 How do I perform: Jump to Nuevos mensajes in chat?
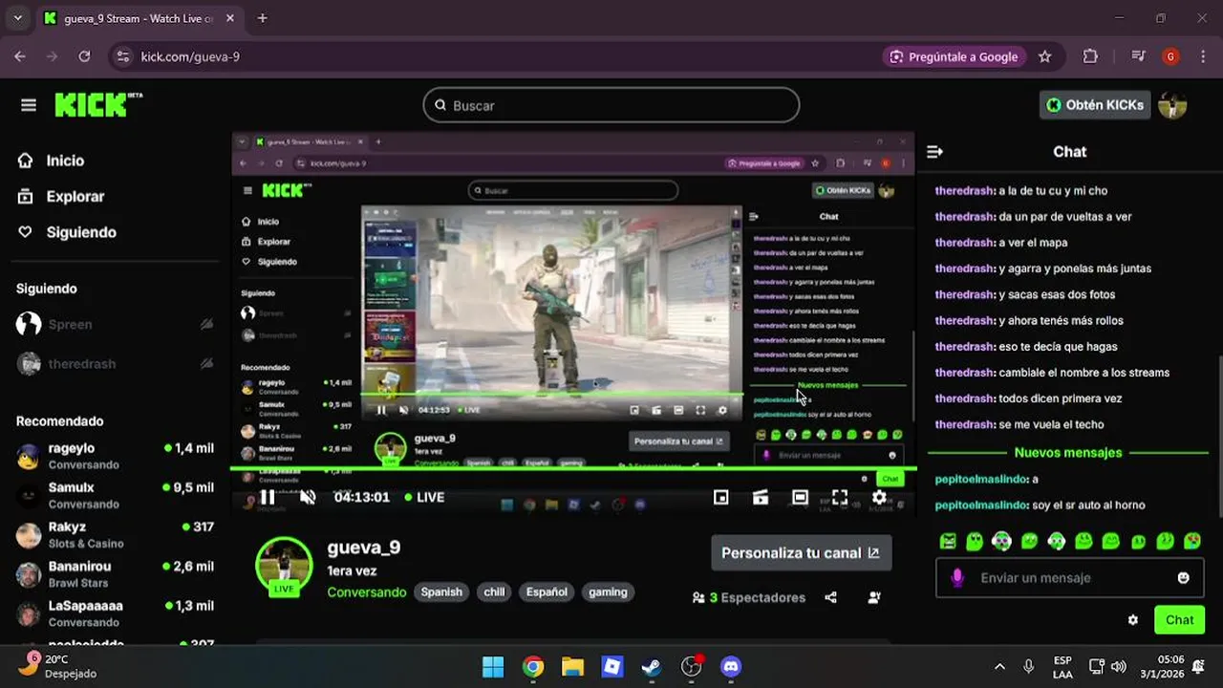pos(1068,452)
